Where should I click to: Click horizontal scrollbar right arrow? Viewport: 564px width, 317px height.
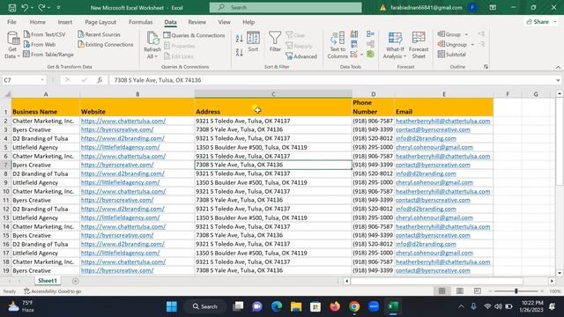[x=553, y=281]
